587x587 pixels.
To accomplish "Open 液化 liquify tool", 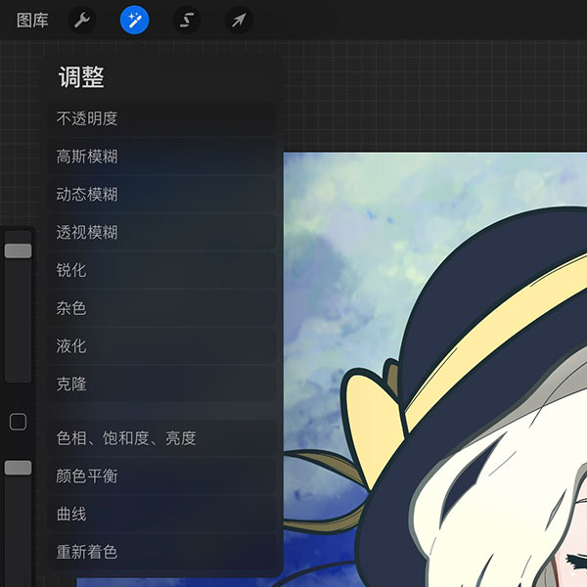I will [x=161, y=346].
